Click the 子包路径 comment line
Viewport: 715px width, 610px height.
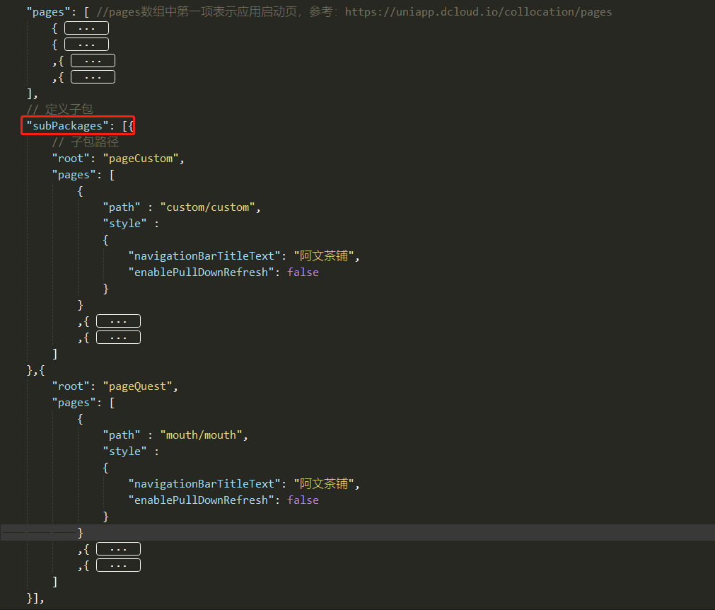pos(86,142)
